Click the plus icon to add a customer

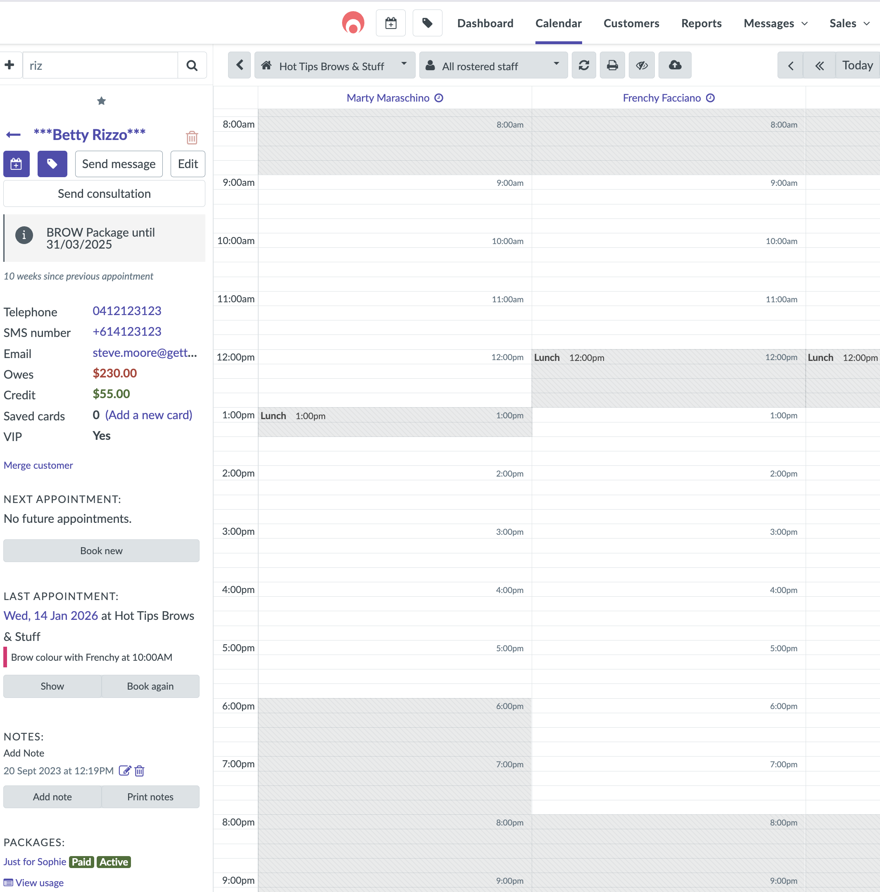[x=10, y=65]
